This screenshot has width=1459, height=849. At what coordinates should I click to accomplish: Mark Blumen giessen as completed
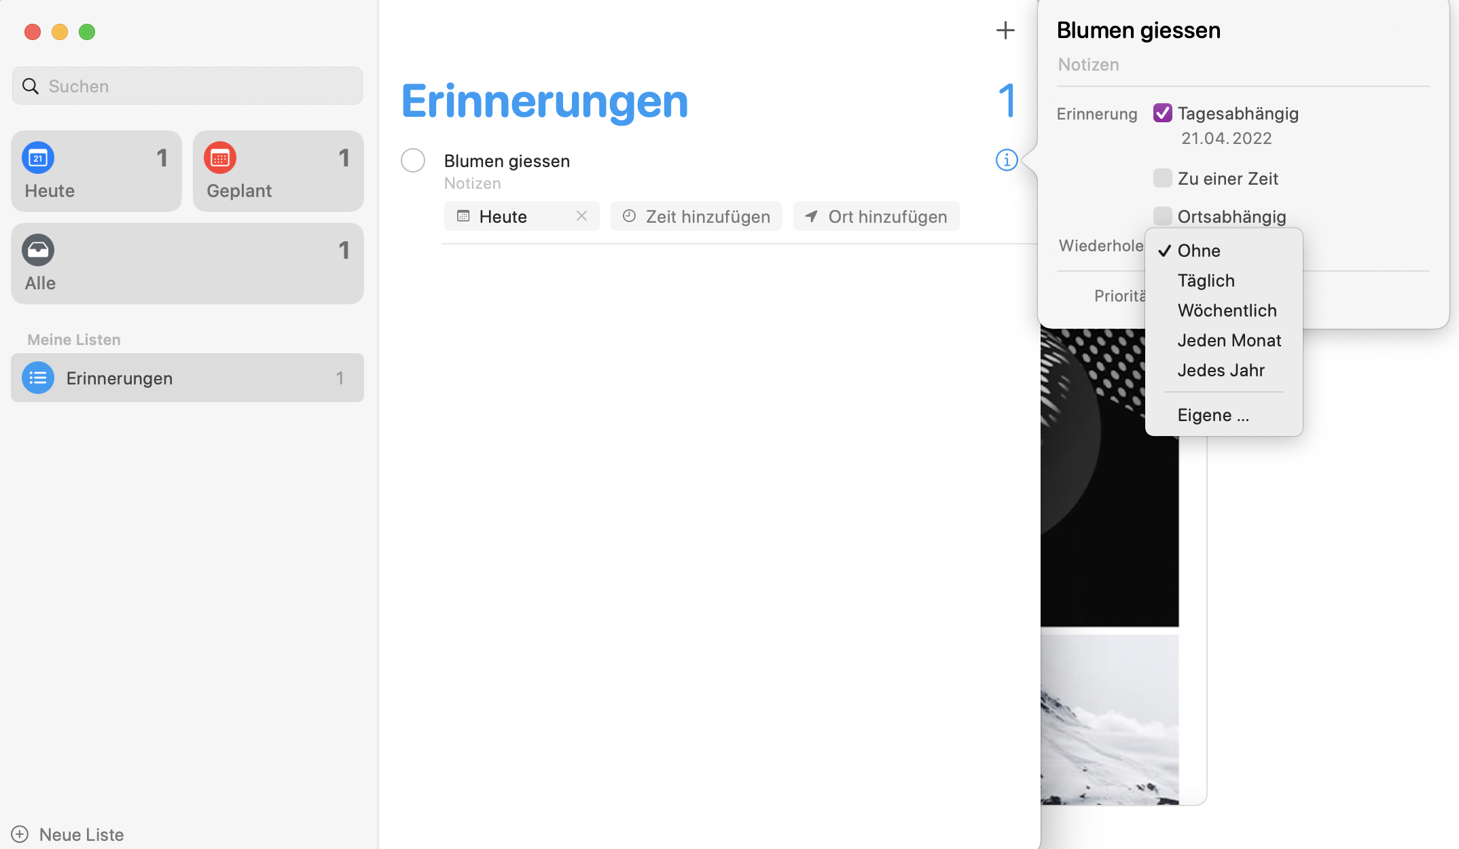tap(413, 161)
